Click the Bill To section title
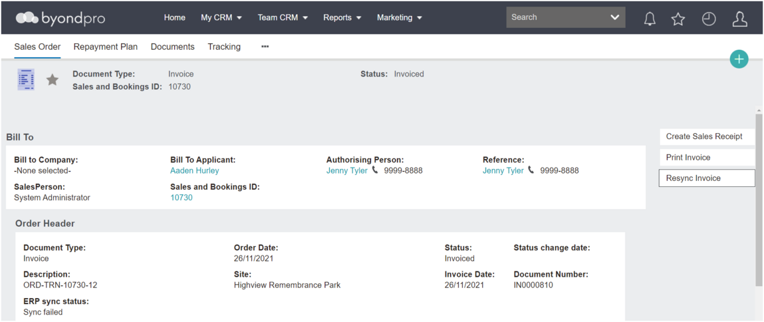Screen dimensions: 764x322 pos(20,138)
